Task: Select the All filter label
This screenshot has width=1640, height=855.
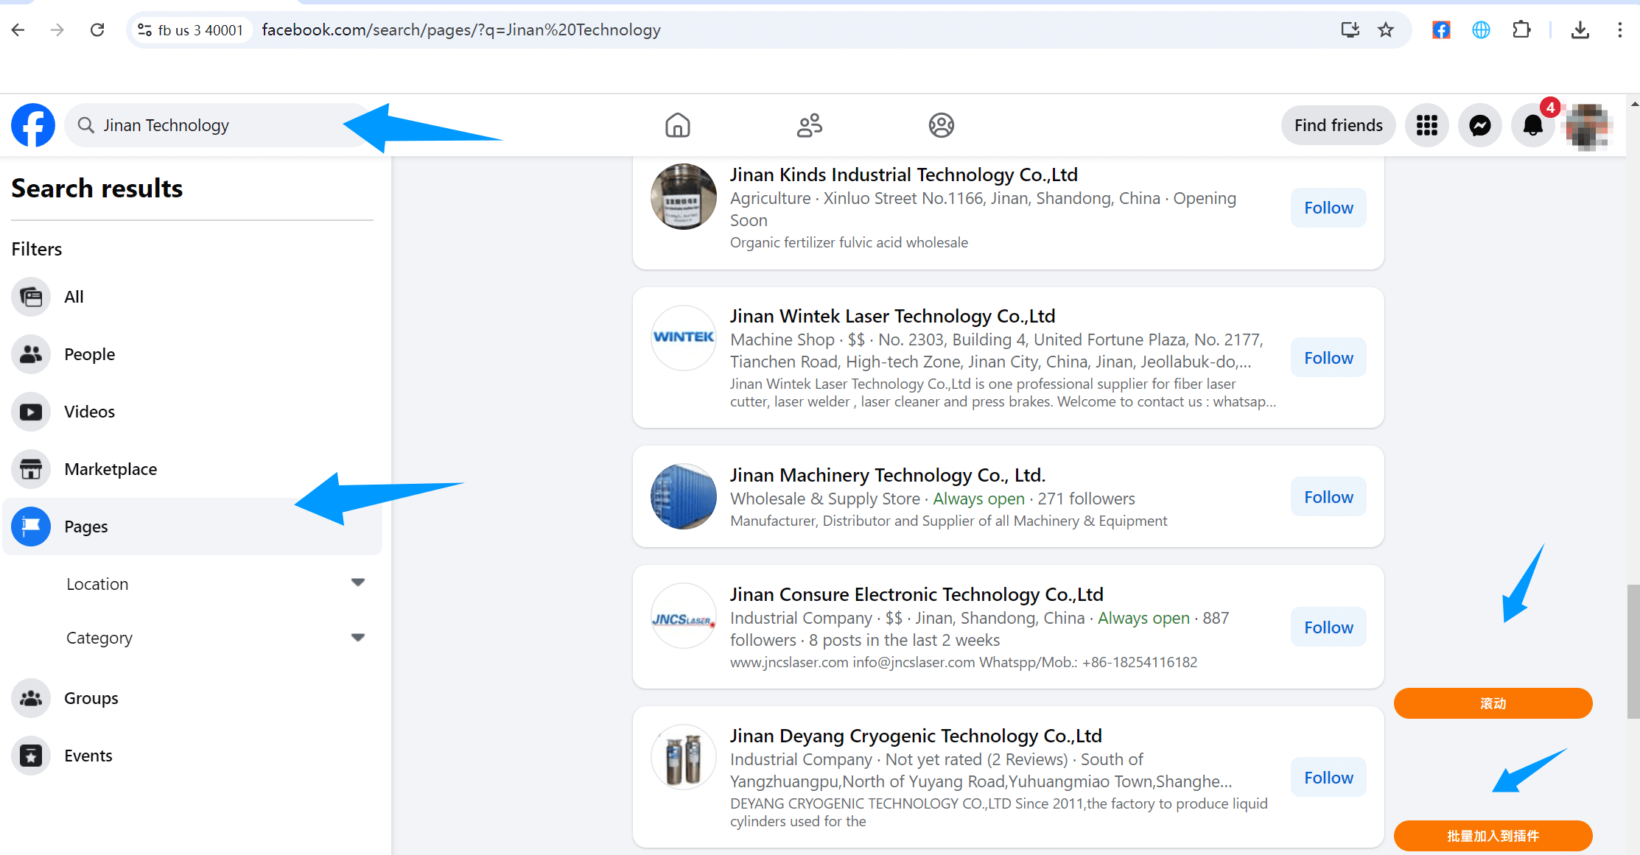Action: tap(74, 297)
